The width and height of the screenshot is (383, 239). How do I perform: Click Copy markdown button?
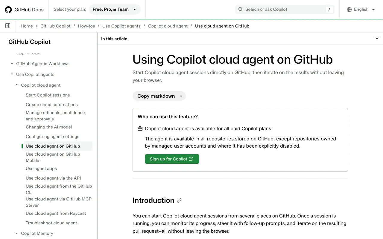(x=159, y=96)
